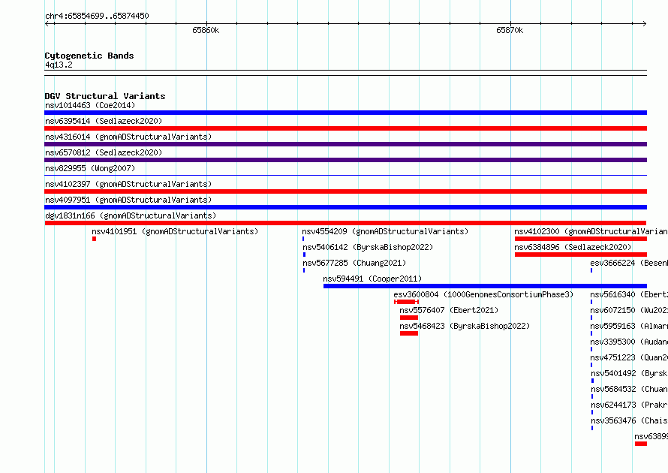The width and height of the screenshot is (668, 473).
Task: Click the 4q13.2 cytogenetic band bar
Action: [345, 73]
